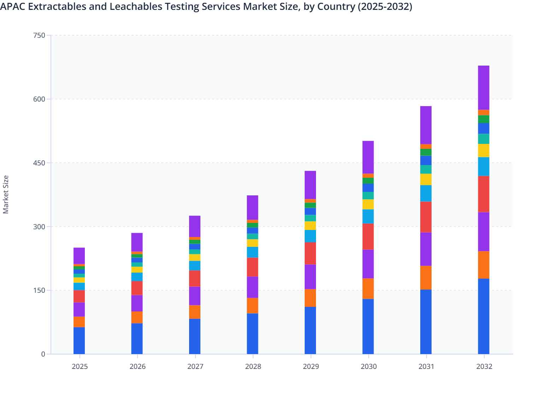Select the 450 gridline value label

coord(40,163)
